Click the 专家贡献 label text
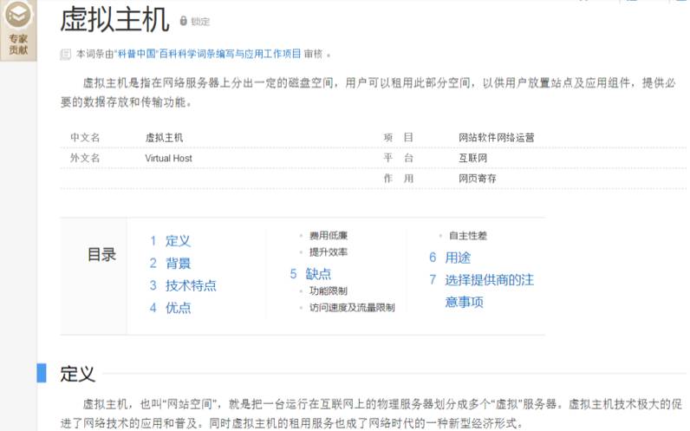The image size is (690, 431). pos(18,44)
